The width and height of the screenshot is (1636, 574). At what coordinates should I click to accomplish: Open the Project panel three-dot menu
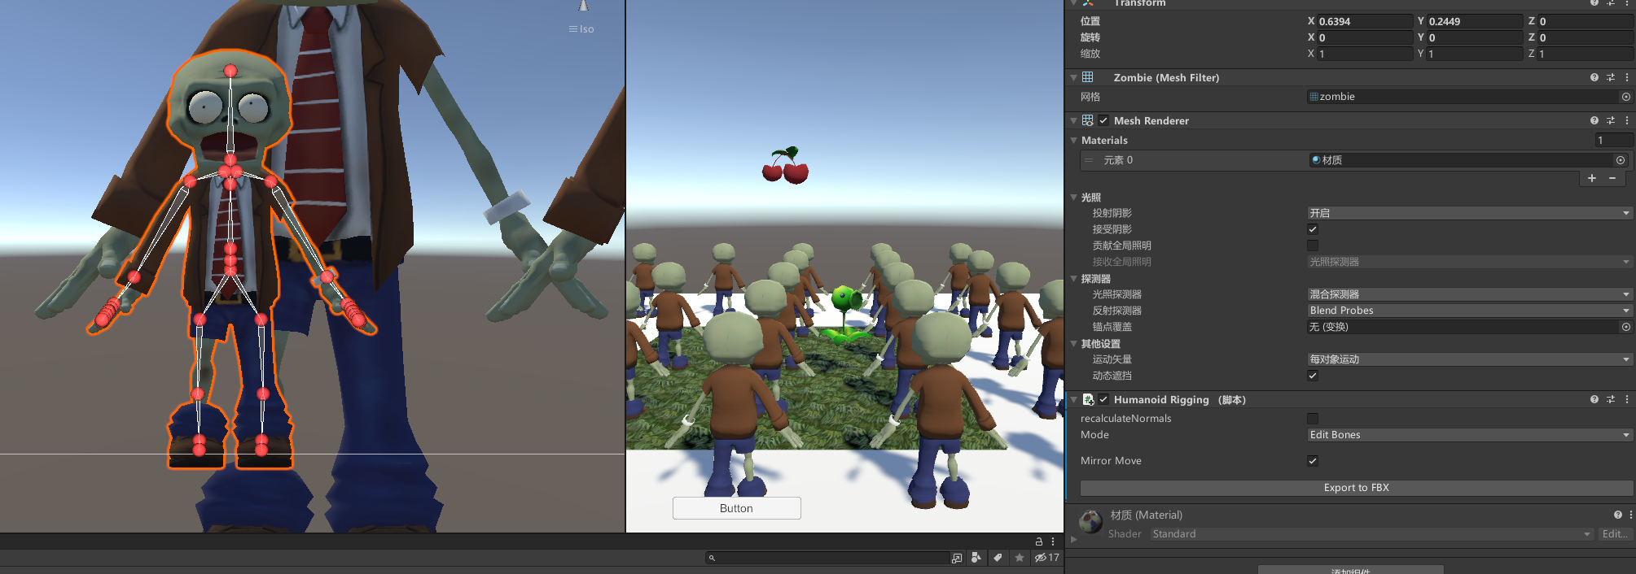click(1053, 541)
